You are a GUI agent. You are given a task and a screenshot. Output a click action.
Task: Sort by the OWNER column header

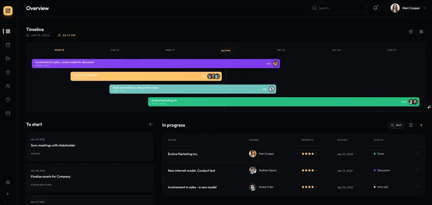(254, 140)
